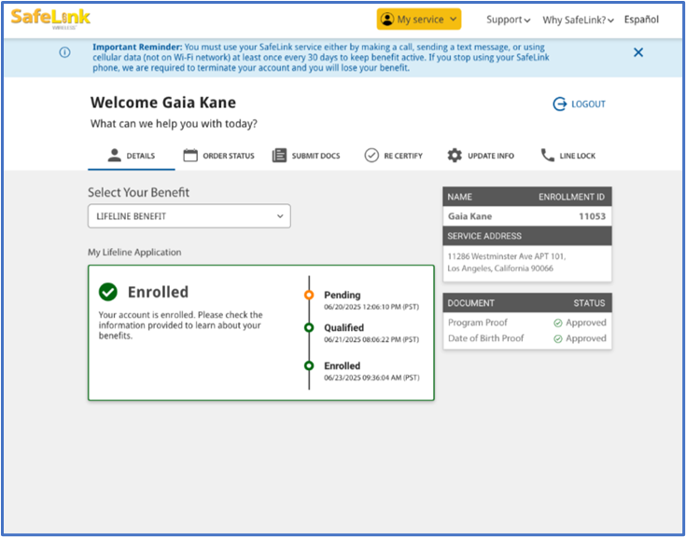Click the calendar icon for Order Status
Image resolution: width=686 pixels, height=537 pixels.
pyautogui.click(x=190, y=156)
